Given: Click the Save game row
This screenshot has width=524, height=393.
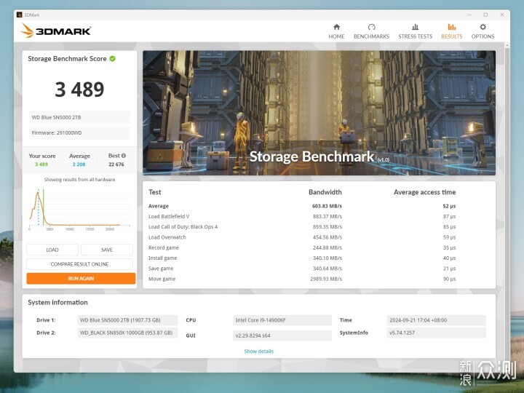Looking at the screenshot, I should click(x=302, y=269).
